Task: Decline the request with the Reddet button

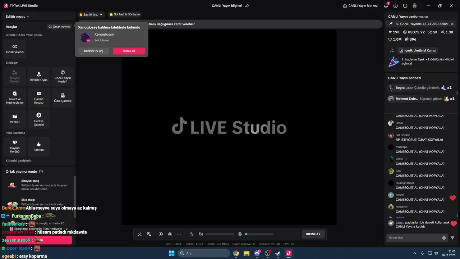Action: [94, 51]
